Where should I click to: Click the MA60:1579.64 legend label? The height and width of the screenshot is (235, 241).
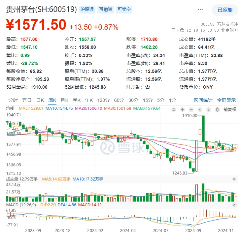tap(147, 108)
